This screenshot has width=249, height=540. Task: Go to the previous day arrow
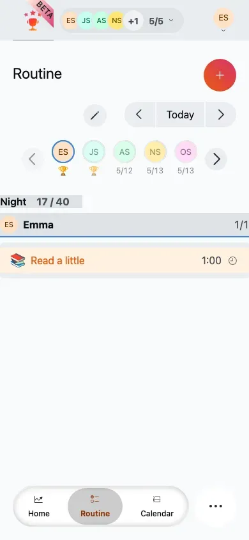coord(139,115)
